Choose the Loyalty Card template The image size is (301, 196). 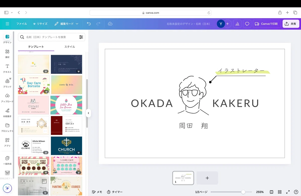pyautogui.click(x=66, y=166)
